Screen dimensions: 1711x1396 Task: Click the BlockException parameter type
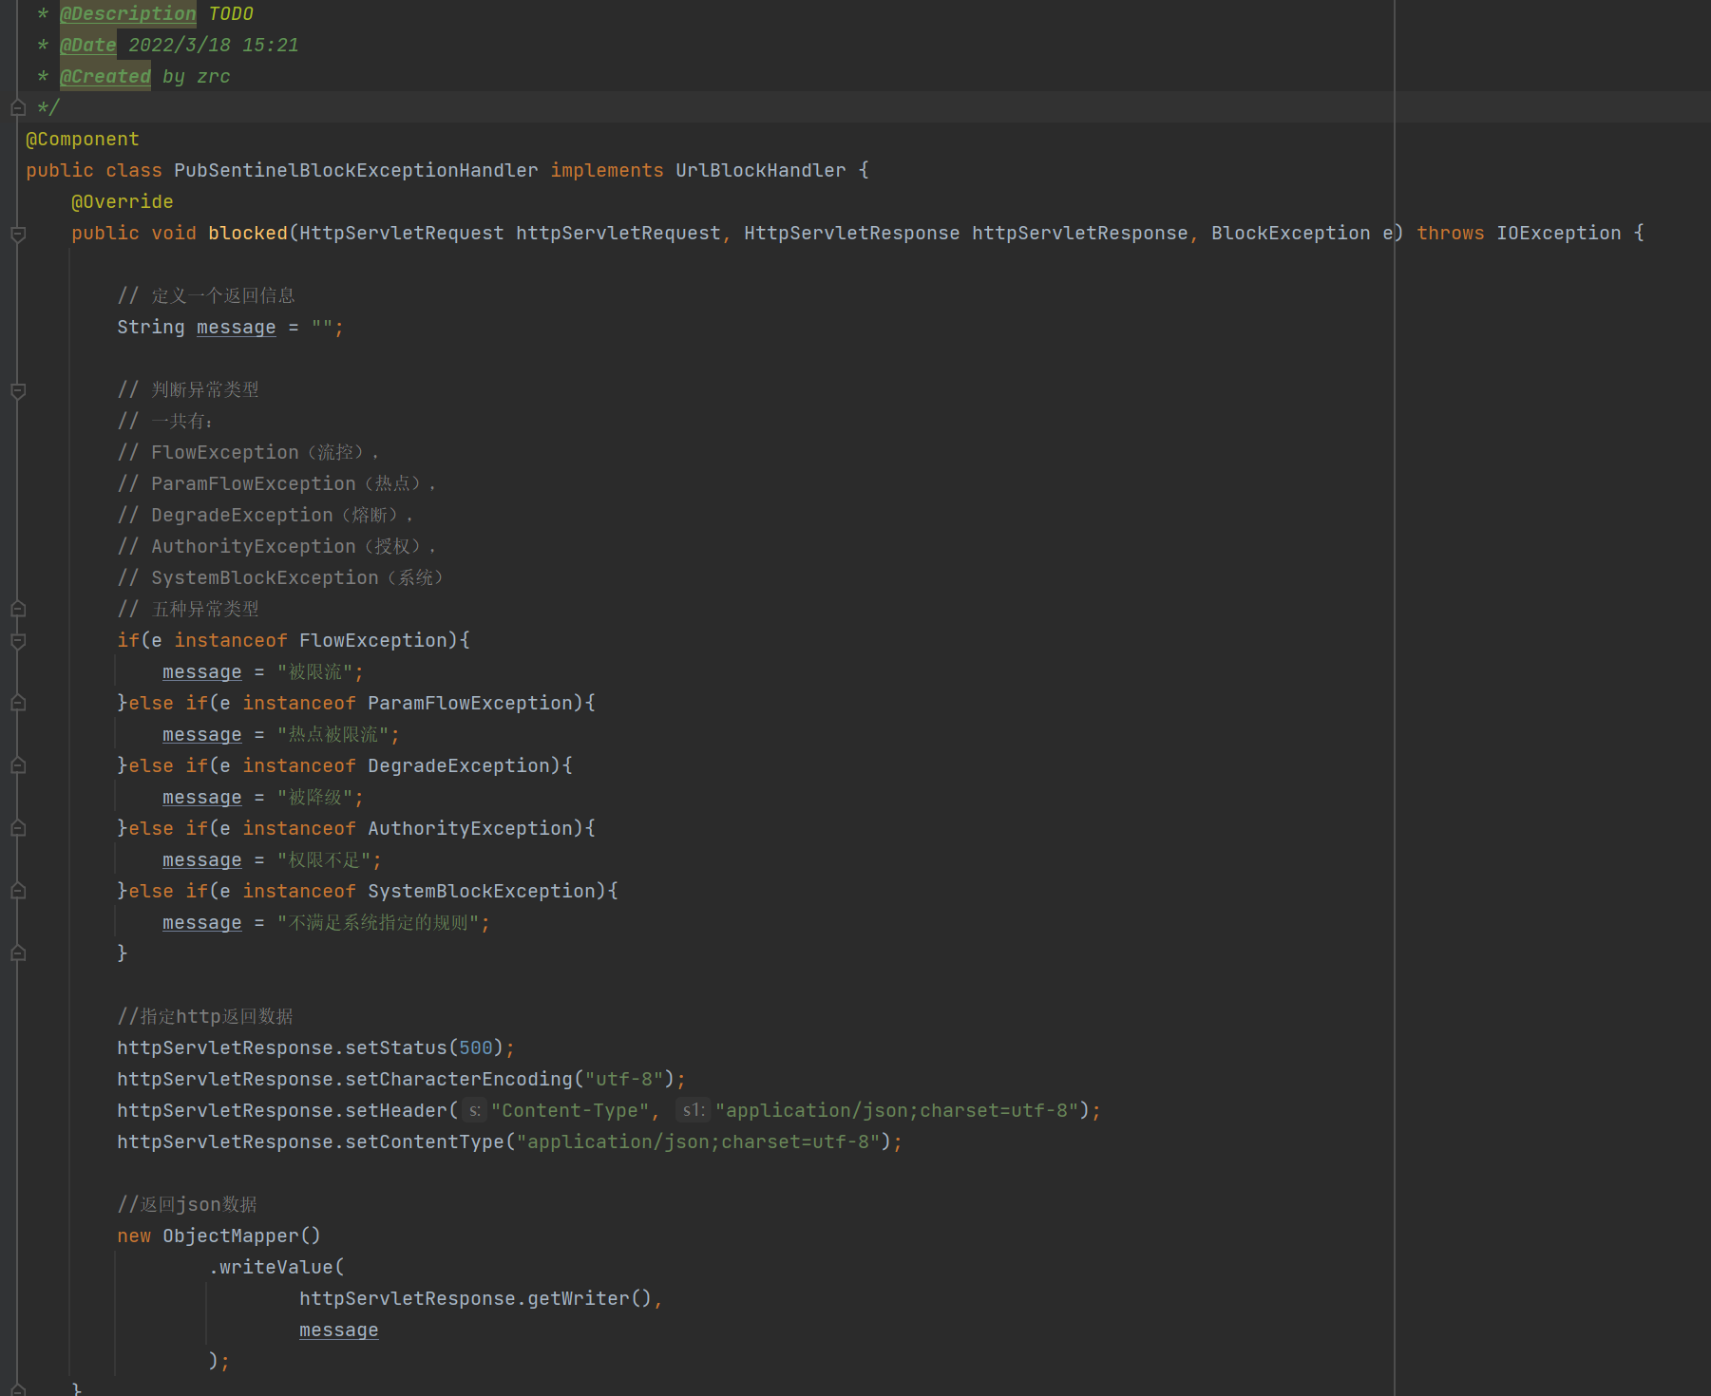(1291, 234)
